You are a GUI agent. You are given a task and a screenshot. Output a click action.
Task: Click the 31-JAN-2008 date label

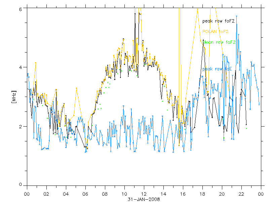click(x=144, y=199)
